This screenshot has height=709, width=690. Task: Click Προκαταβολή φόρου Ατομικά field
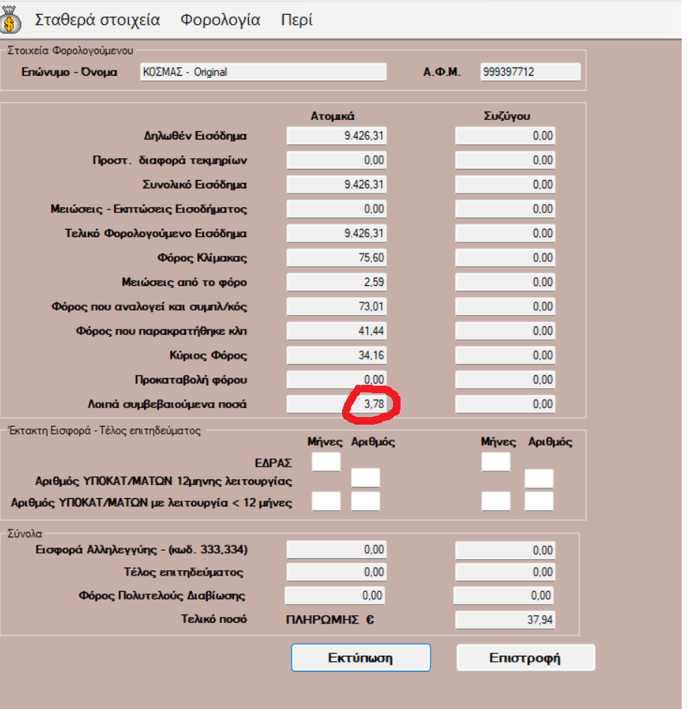point(337,380)
